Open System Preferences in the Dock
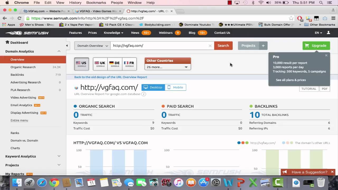The image size is (338, 190). pos(216,183)
